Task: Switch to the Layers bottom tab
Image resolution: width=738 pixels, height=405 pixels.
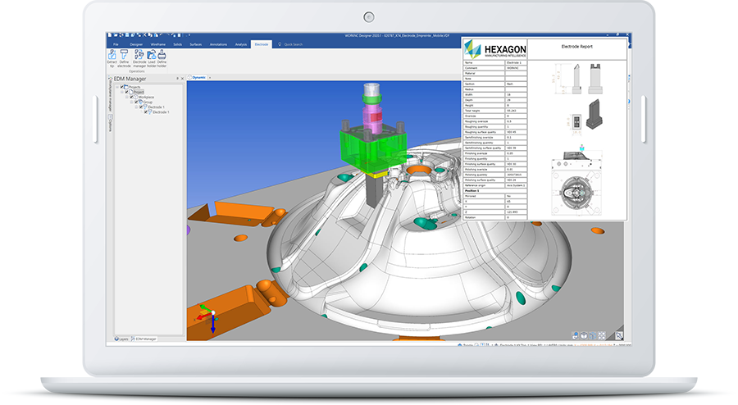Action: pos(121,339)
